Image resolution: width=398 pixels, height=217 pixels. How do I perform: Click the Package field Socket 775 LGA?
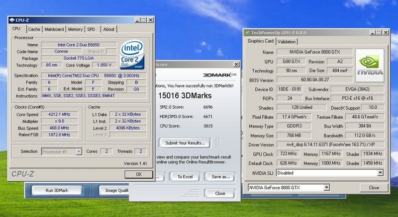point(79,58)
